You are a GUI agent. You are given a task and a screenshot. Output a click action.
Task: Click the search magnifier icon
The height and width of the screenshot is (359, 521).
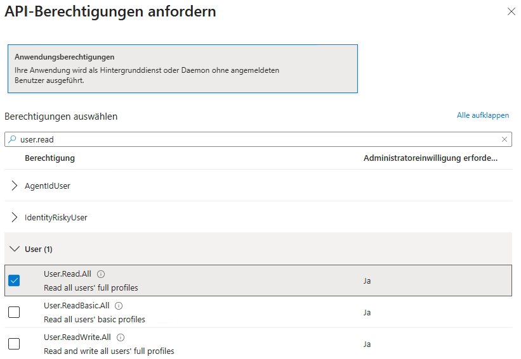tap(12, 139)
